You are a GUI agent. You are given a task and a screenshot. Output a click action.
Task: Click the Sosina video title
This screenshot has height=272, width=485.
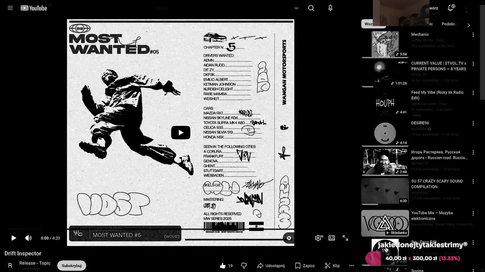[418, 270]
